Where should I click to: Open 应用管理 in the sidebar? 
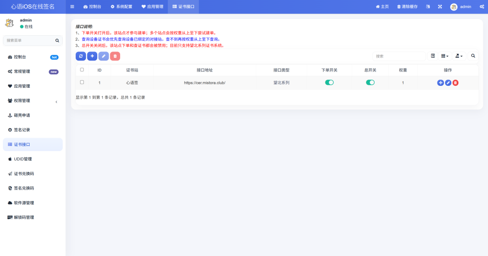[33, 86]
